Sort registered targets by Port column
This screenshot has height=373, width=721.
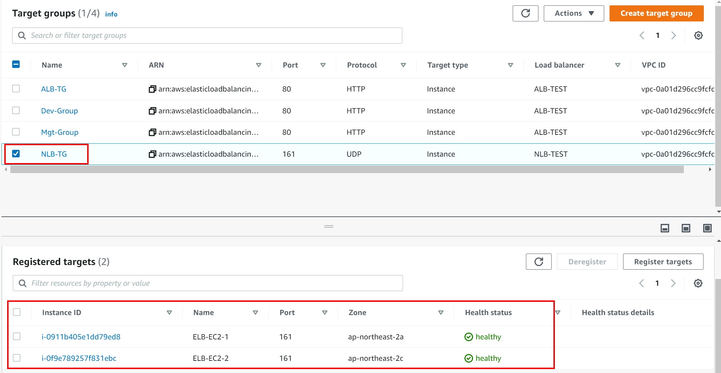(x=325, y=313)
